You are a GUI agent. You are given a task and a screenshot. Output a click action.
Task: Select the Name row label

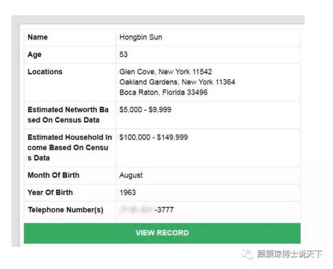pos(37,37)
